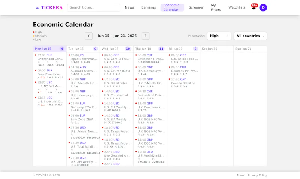Viewport: 300px width, 179px height.
Task: Open U.K. CPI YoY (May) event
Action: coord(117,71)
